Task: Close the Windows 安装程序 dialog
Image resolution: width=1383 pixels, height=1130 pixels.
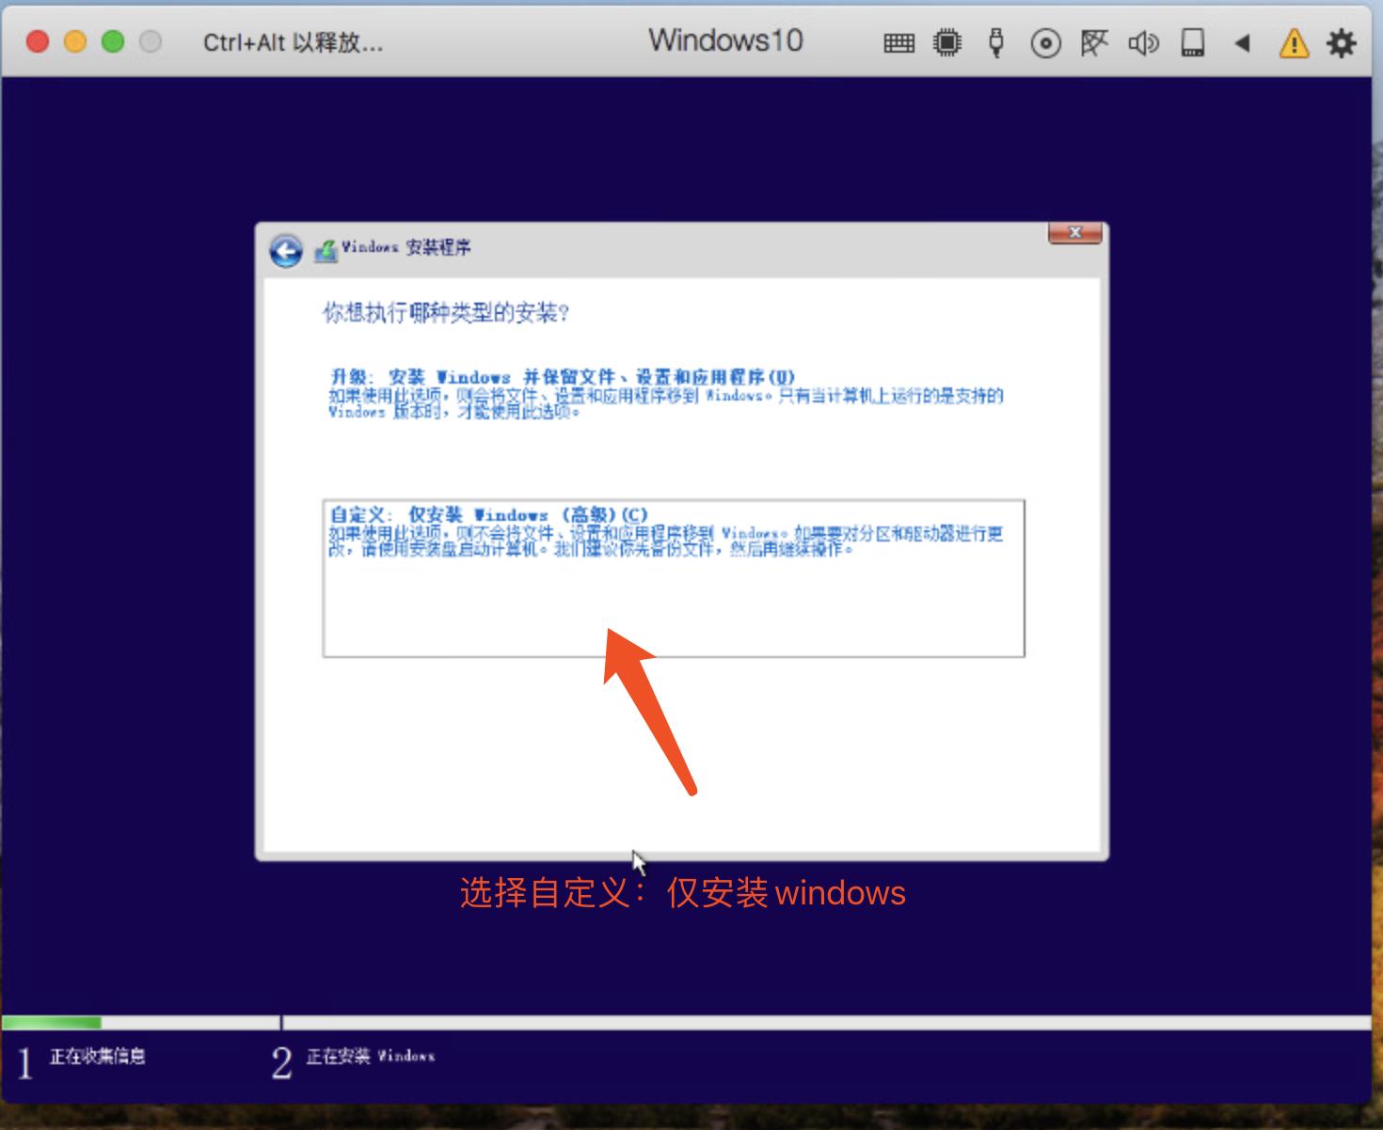Action: coord(1074,233)
